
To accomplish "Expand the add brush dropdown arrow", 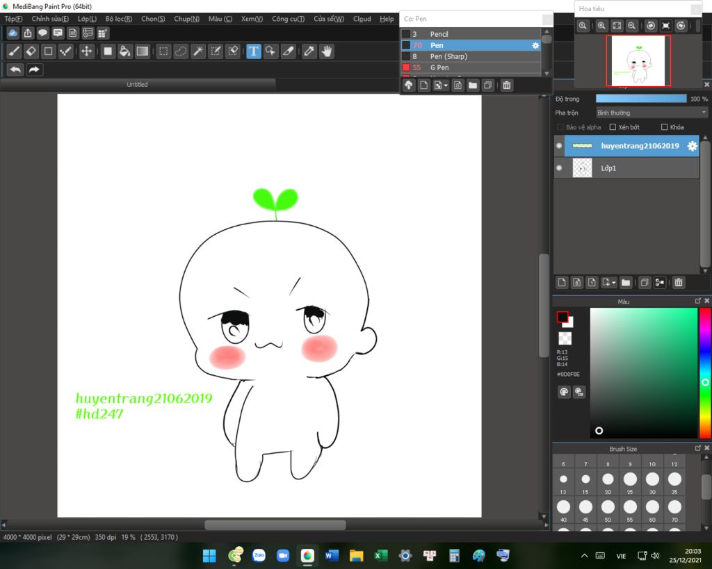I will tap(446, 85).
